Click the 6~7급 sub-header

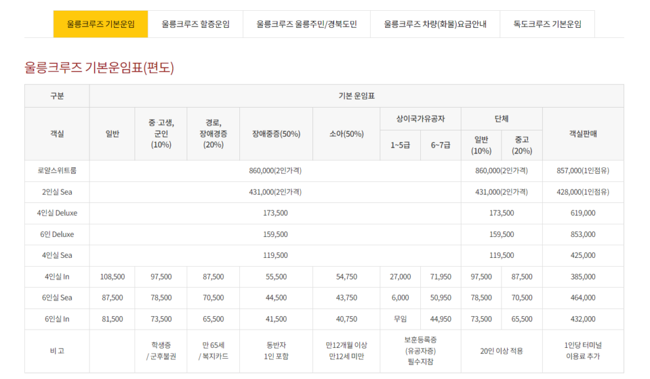coord(441,145)
